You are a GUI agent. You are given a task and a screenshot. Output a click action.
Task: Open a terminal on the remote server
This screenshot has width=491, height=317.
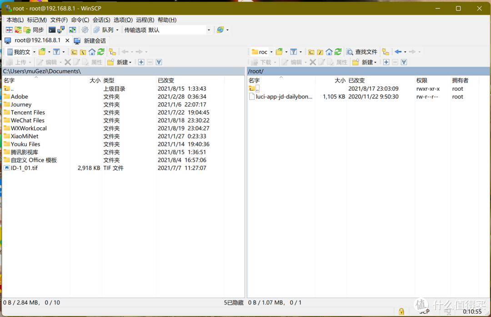tap(51, 30)
